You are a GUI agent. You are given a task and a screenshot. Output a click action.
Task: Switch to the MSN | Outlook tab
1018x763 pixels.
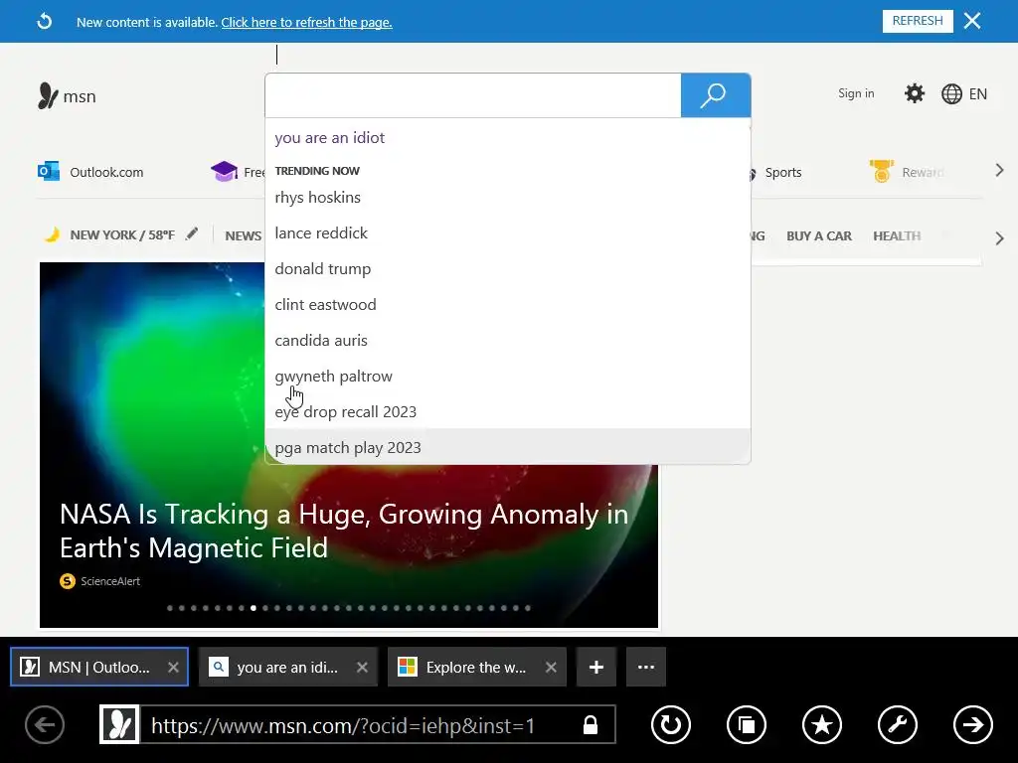pyautogui.click(x=99, y=667)
